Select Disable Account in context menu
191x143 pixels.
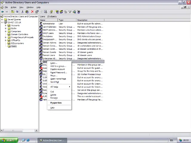[59, 69]
